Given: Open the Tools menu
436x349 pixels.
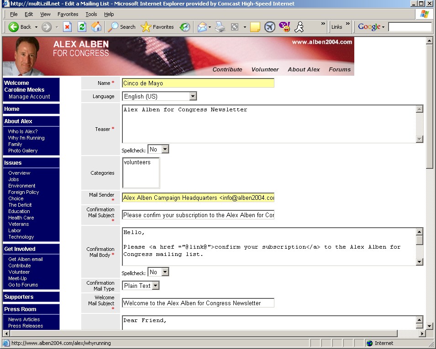Looking at the screenshot, I should pos(91,14).
